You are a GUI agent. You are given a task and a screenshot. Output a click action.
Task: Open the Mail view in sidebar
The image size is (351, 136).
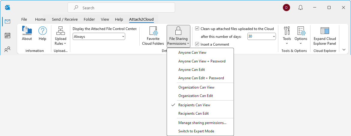click(x=8, y=22)
